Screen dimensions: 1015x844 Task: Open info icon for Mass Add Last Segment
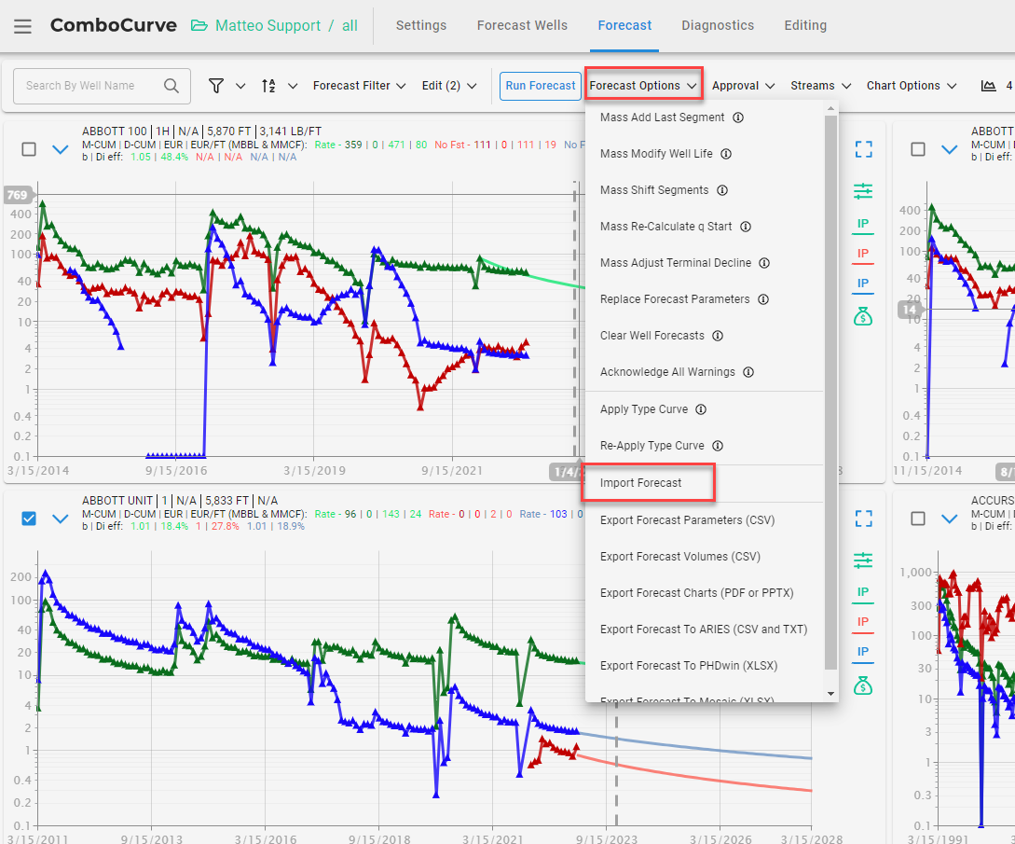tap(738, 118)
